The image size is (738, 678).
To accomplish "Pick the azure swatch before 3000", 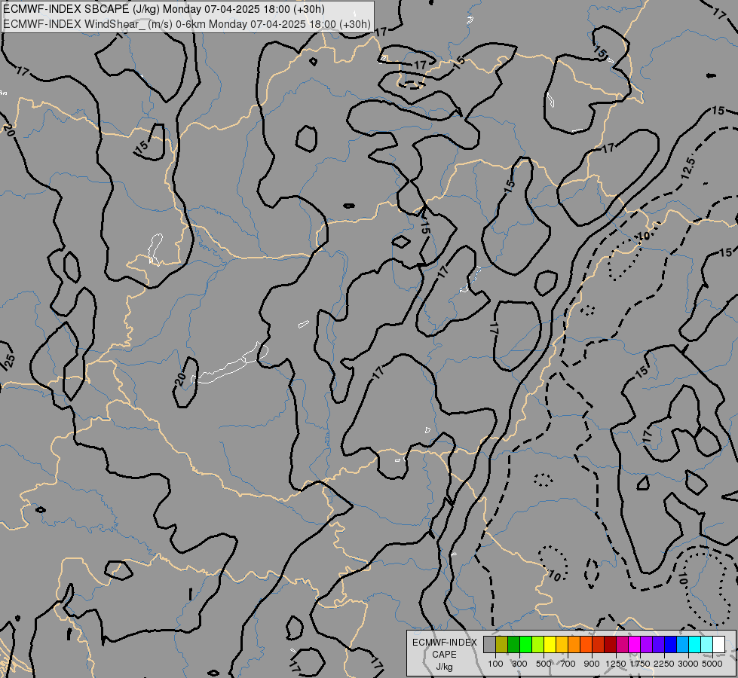I will pyautogui.click(x=683, y=645).
